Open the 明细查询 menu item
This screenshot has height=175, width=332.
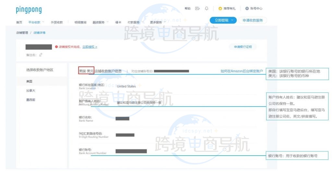tap(80, 22)
